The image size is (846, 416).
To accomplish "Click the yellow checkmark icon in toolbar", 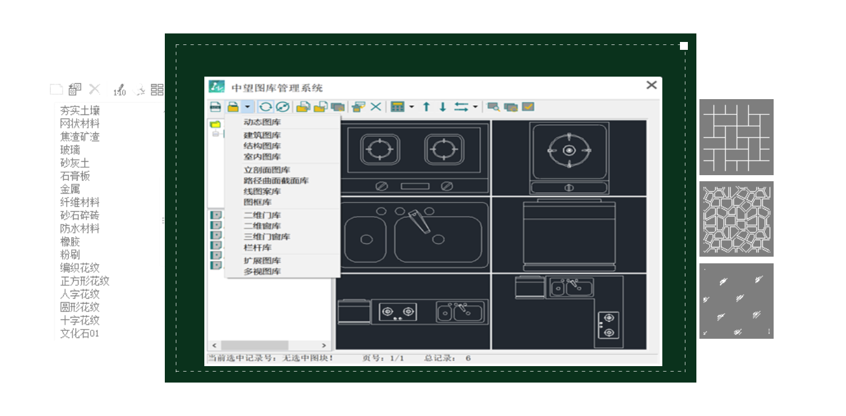I will tap(528, 106).
